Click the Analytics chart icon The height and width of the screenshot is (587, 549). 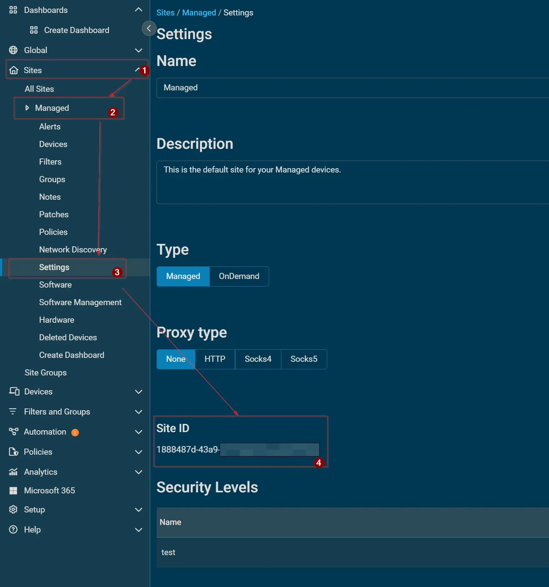13,472
